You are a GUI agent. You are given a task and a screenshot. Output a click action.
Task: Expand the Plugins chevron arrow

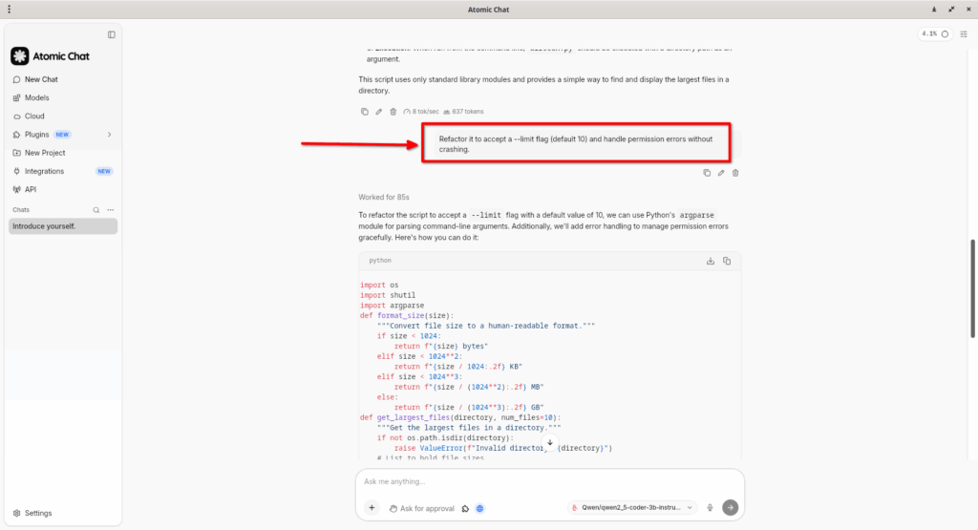pyautogui.click(x=109, y=135)
